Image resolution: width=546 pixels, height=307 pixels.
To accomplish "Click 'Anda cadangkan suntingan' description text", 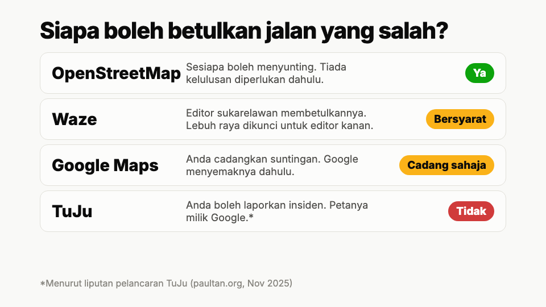I will pyautogui.click(x=272, y=165).
